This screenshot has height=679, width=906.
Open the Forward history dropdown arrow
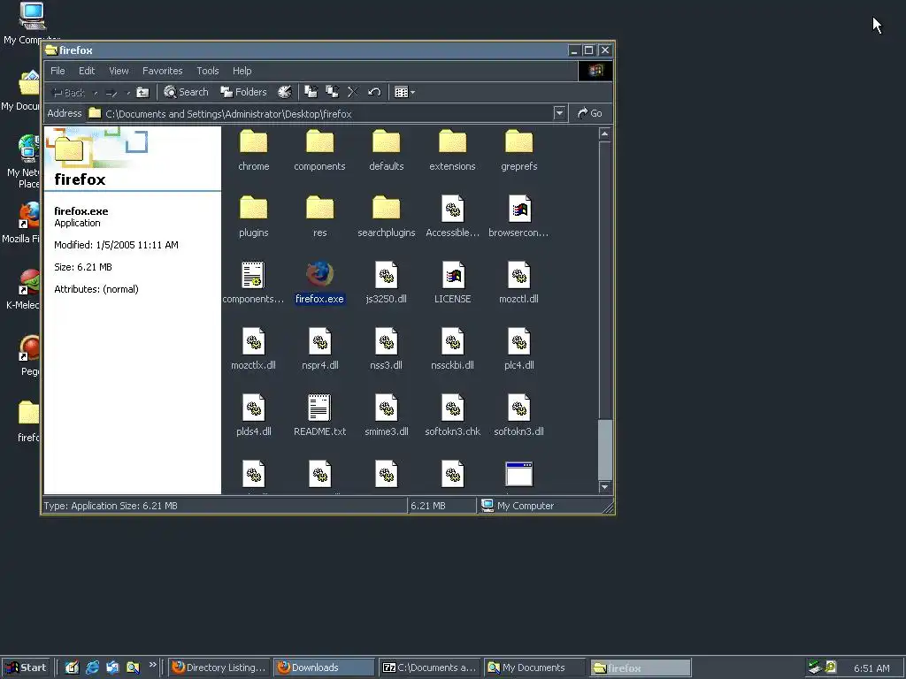click(x=127, y=93)
